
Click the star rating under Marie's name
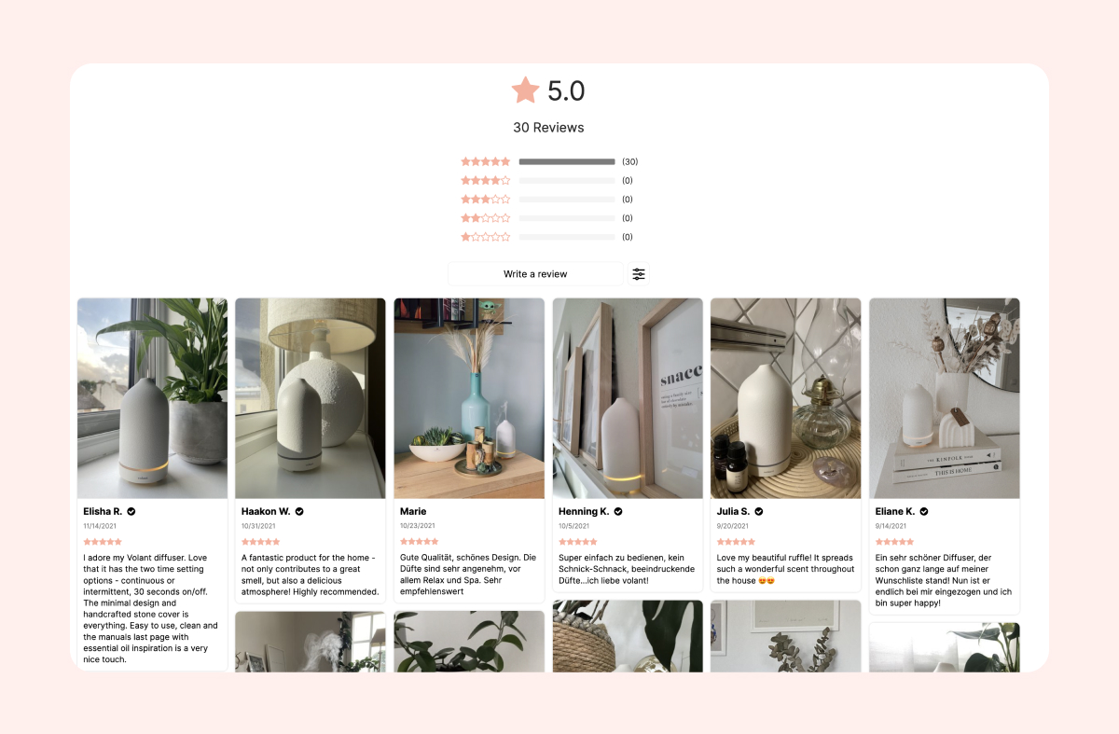(419, 541)
